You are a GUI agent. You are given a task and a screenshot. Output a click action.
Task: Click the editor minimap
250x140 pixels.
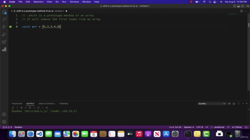(x=237, y=14)
